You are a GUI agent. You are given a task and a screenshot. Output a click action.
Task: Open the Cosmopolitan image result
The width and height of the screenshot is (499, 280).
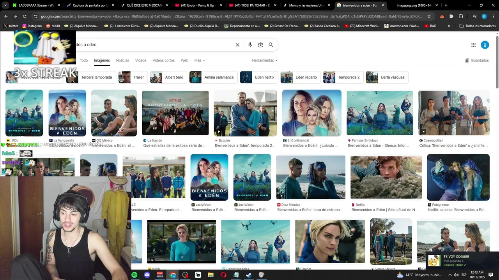click(454, 113)
